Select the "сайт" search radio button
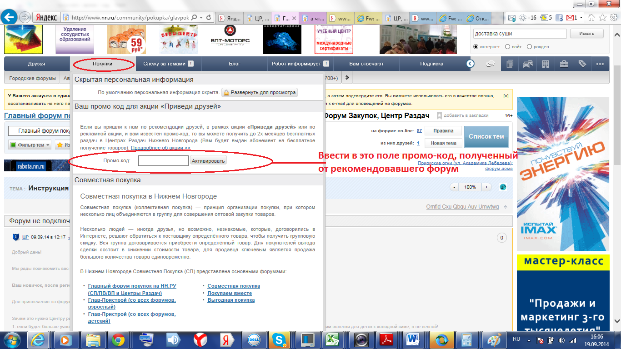Viewport: 621px width, 349px height. [507, 47]
